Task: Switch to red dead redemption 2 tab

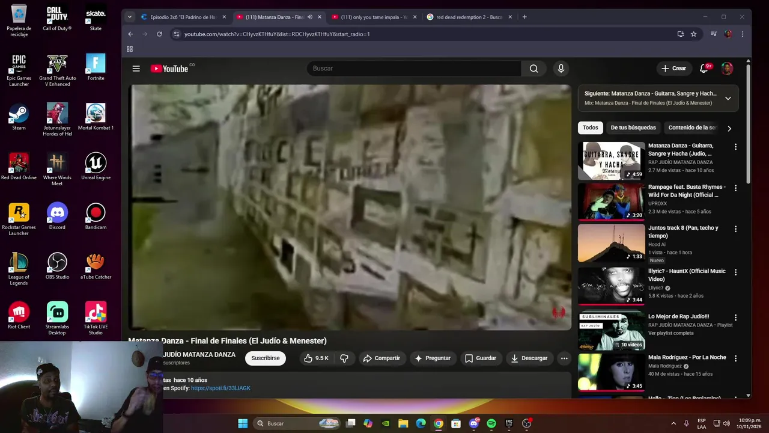Action: (x=469, y=17)
